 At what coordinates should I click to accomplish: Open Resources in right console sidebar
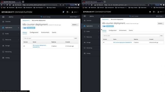tap(91, 37)
